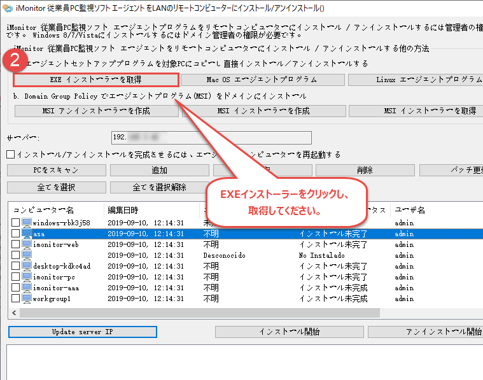Check the windows-rbk3j58 row checkbox
The width and height of the screenshot is (483, 380).
pos(16,223)
